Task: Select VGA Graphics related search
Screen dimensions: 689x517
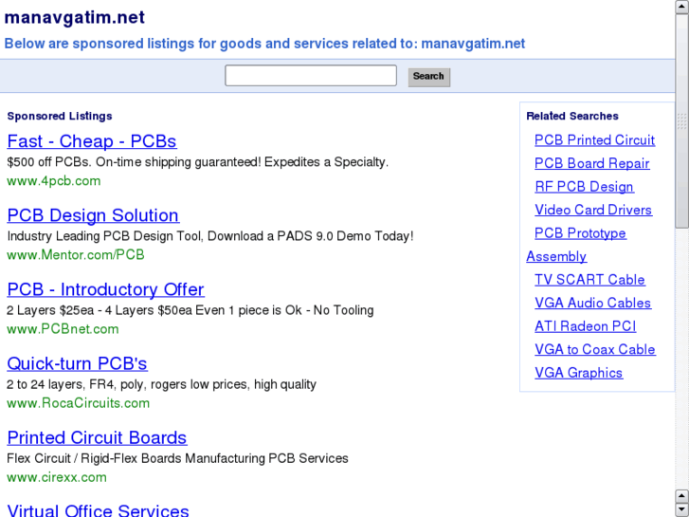Action: pyautogui.click(x=578, y=373)
